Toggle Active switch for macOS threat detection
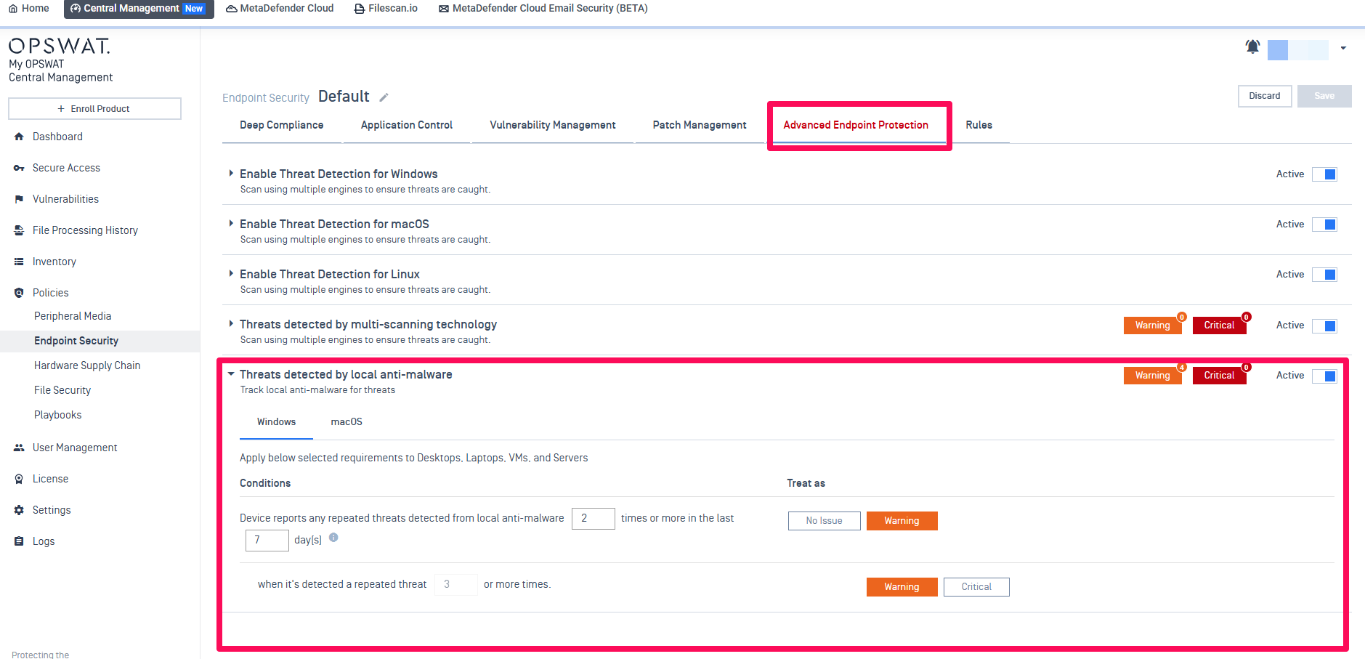 click(x=1324, y=225)
